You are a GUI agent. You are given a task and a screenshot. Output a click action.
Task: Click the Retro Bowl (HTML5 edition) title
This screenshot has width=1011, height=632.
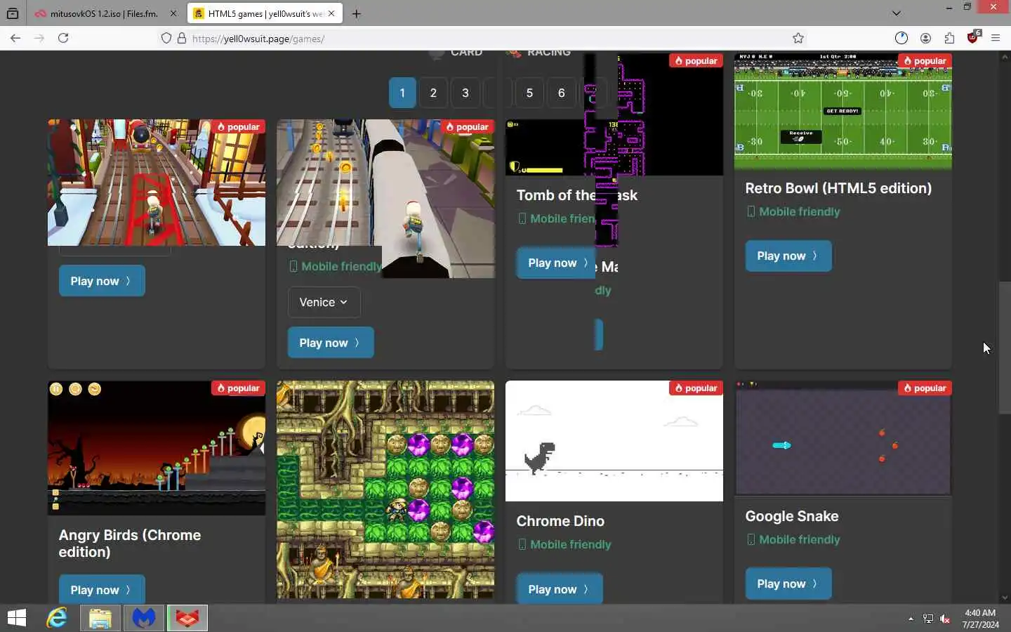[x=838, y=188]
